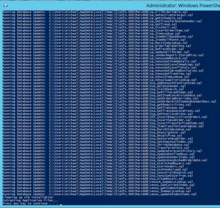Click the Usp_ItemTransferCandidates.sql line

pos(103,126)
